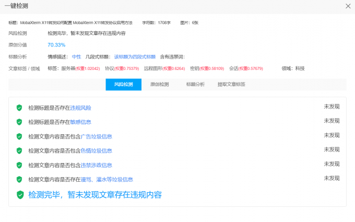The width and height of the screenshot is (355, 222).
Task: Click 该标题为四段式标题 text
Action: point(135,56)
